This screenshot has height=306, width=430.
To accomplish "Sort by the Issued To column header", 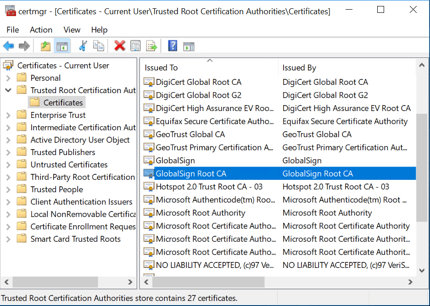I will (161, 67).
